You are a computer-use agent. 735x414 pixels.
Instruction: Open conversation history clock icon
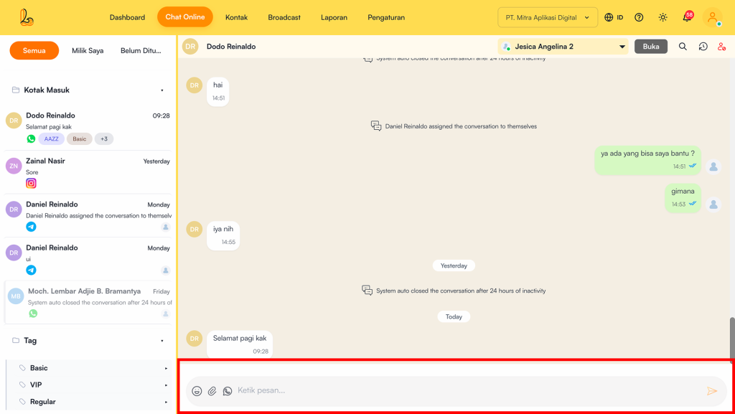pos(703,47)
